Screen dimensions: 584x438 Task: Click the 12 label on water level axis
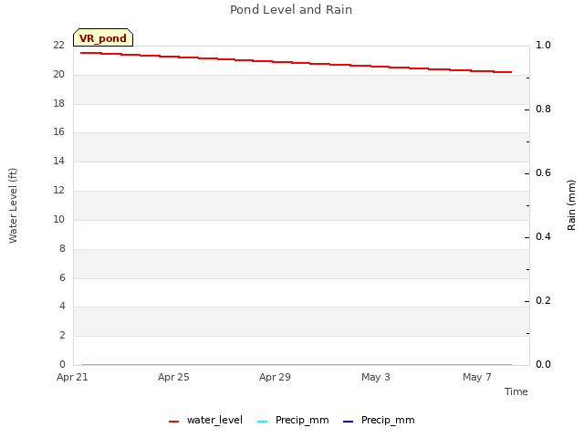[x=58, y=190]
